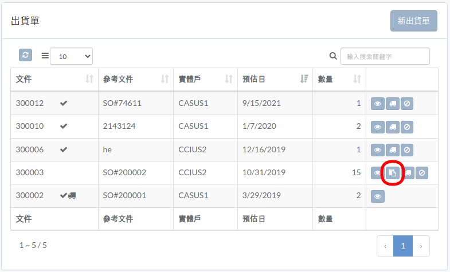450x272 pixels.
Task: Click truck ship icon for row 300003
Action: click(408, 173)
